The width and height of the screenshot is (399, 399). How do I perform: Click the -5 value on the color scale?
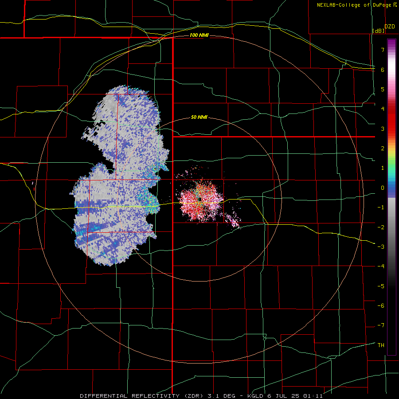pos(381,286)
